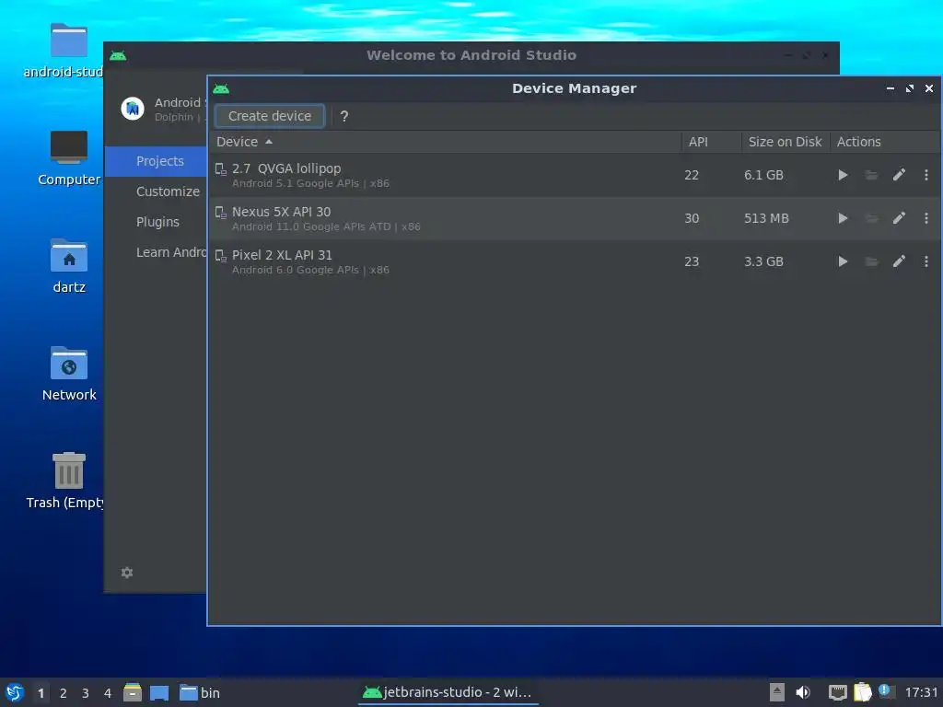
Task: Open the bin folder in taskbar
Action: pos(200,693)
